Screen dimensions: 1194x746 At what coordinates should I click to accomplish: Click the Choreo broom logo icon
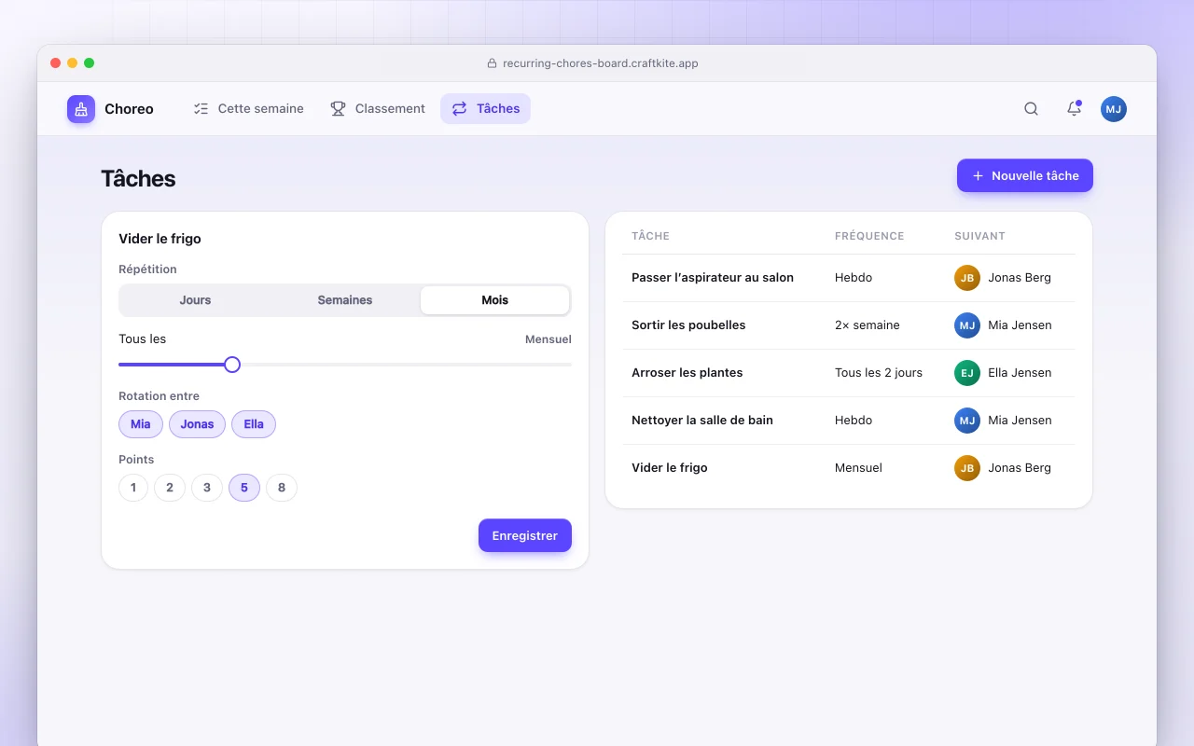(81, 109)
